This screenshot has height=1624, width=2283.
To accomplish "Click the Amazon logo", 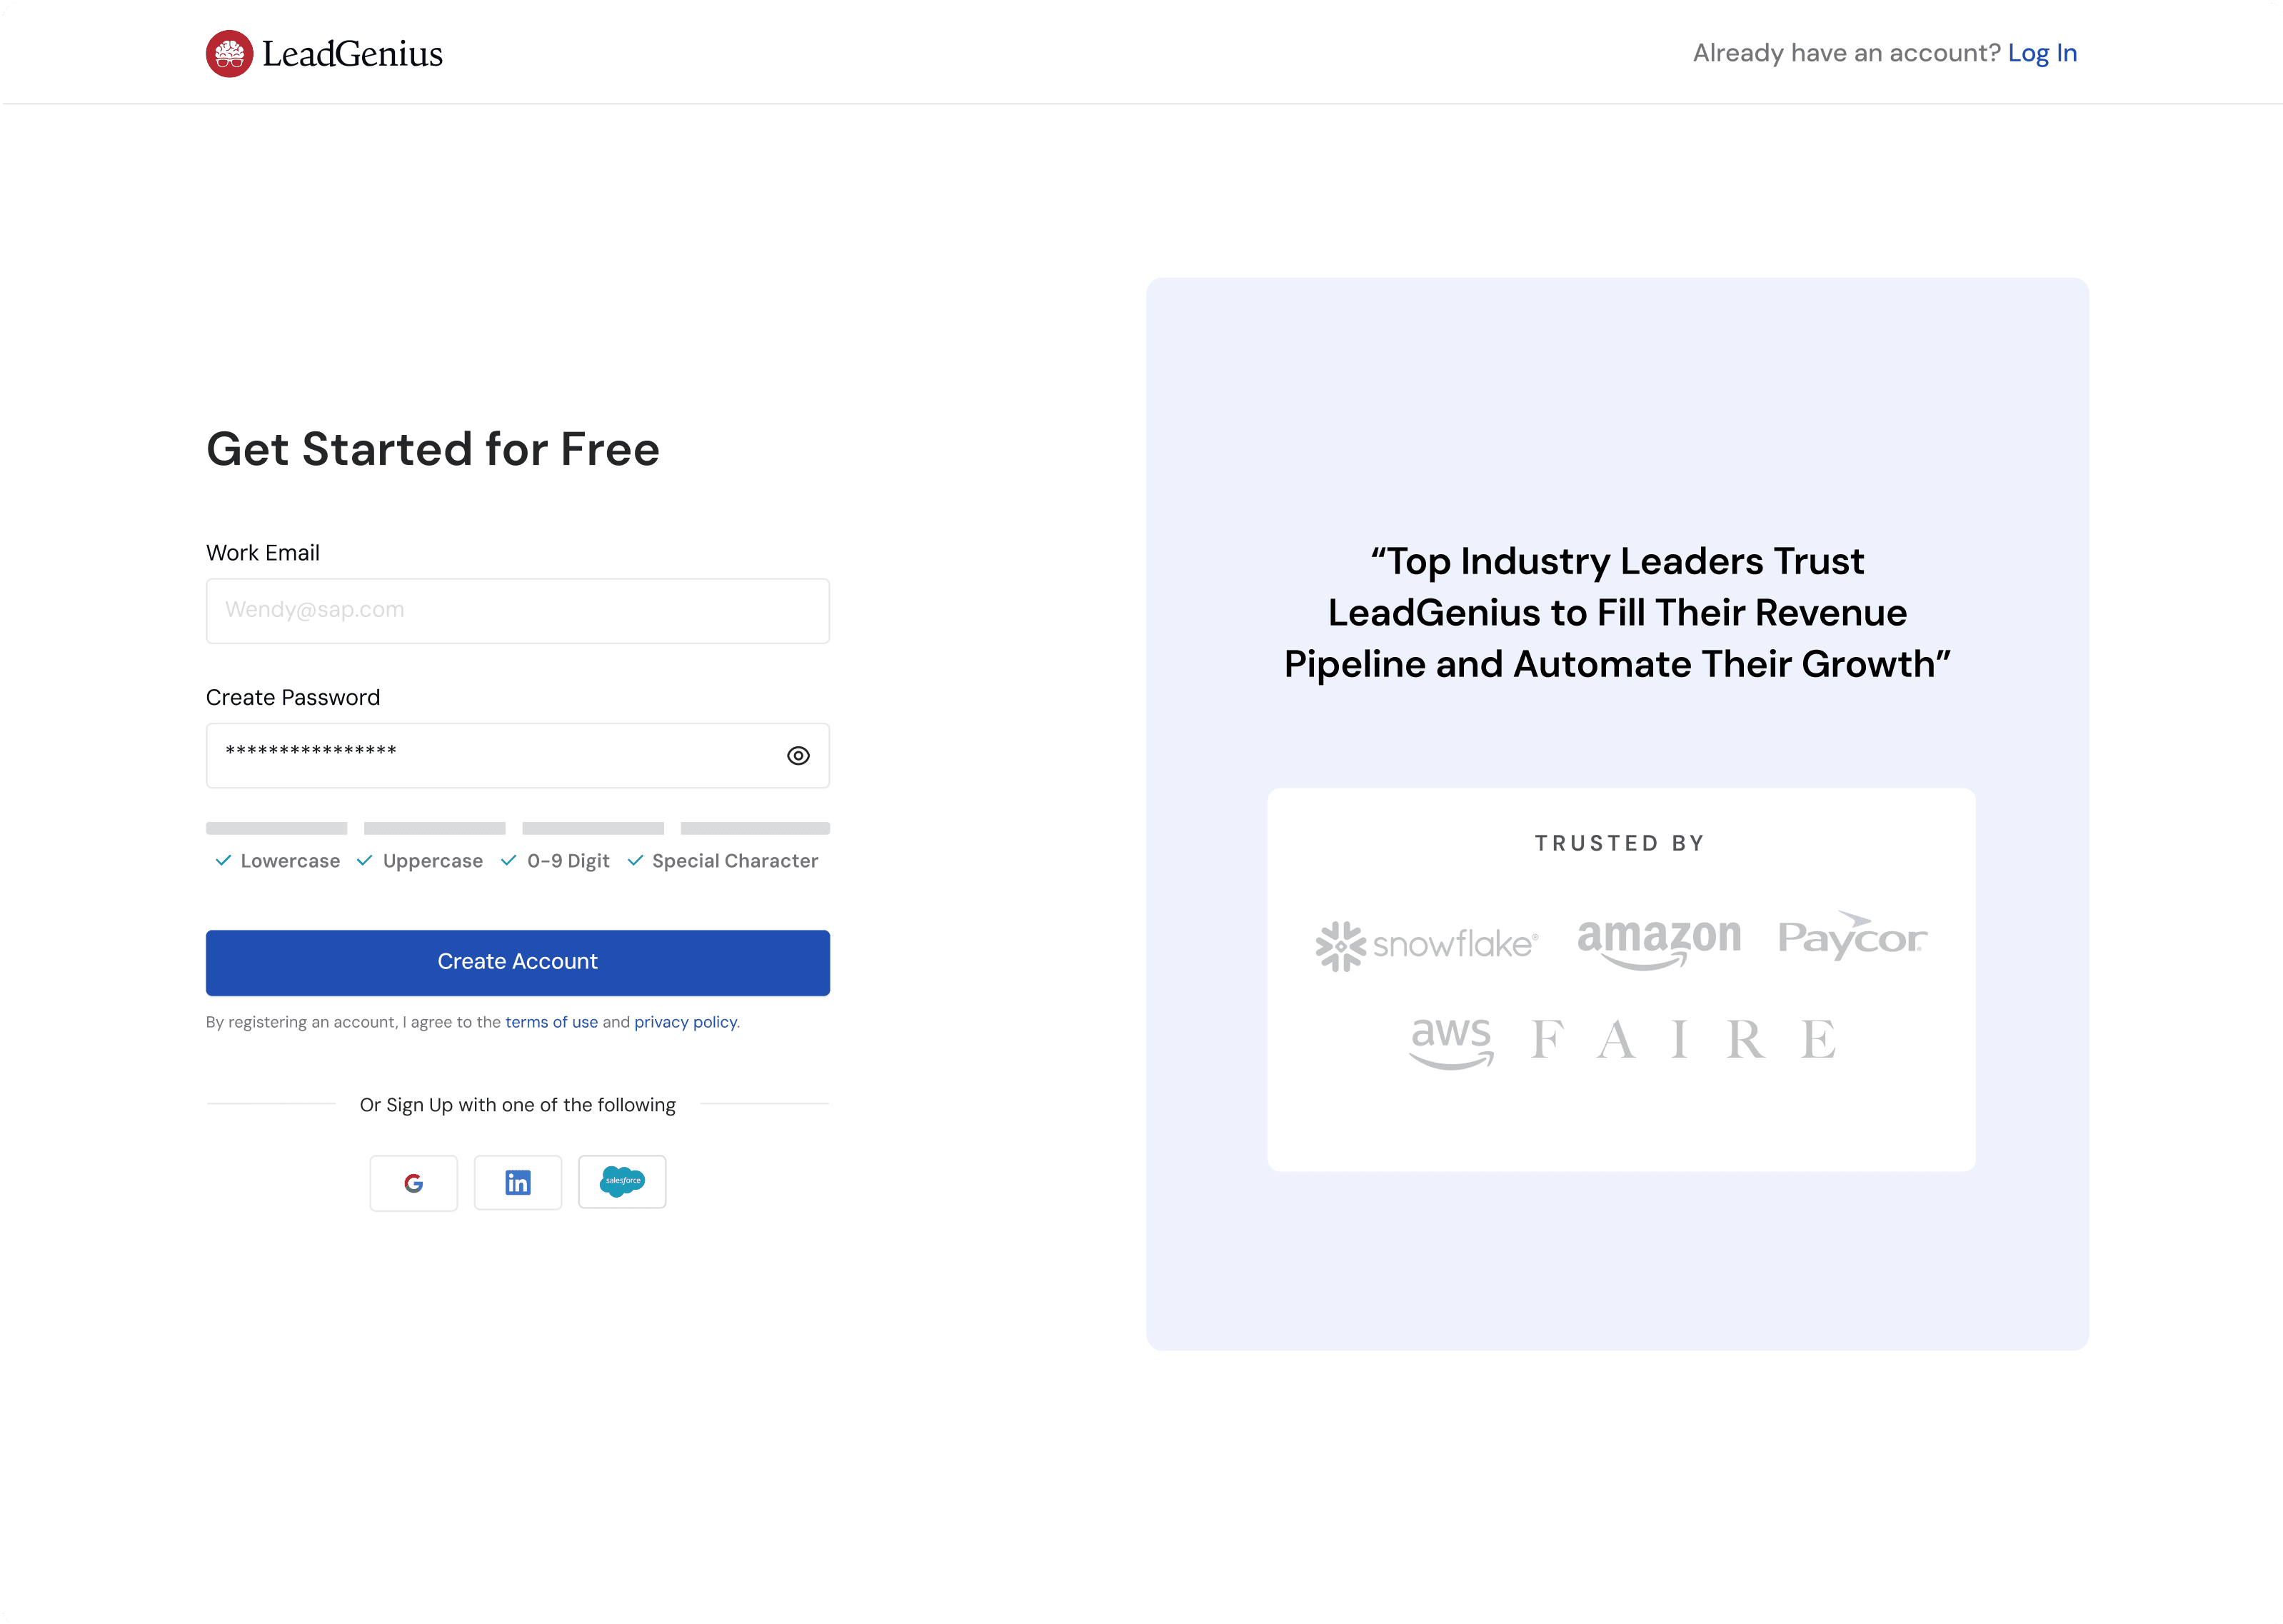I will click(x=1659, y=941).
